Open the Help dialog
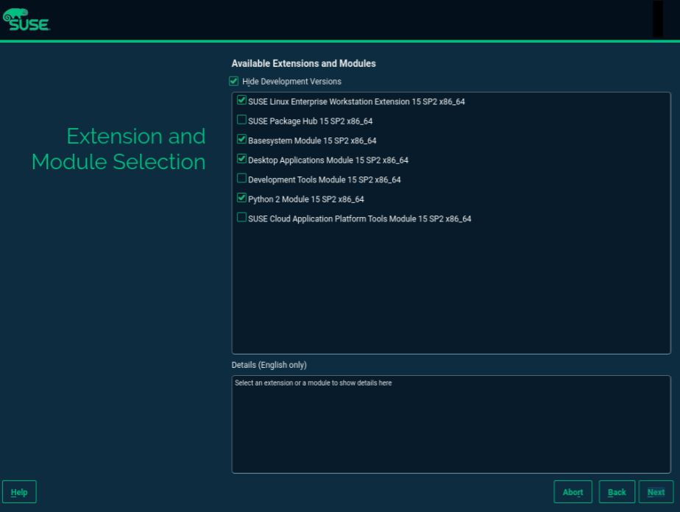 pyautogui.click(x=19, y=492)
